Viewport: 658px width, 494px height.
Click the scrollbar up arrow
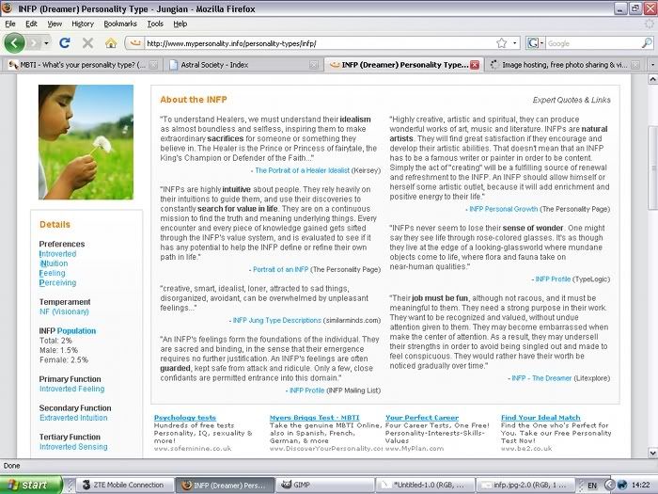[x=652, y=79]
